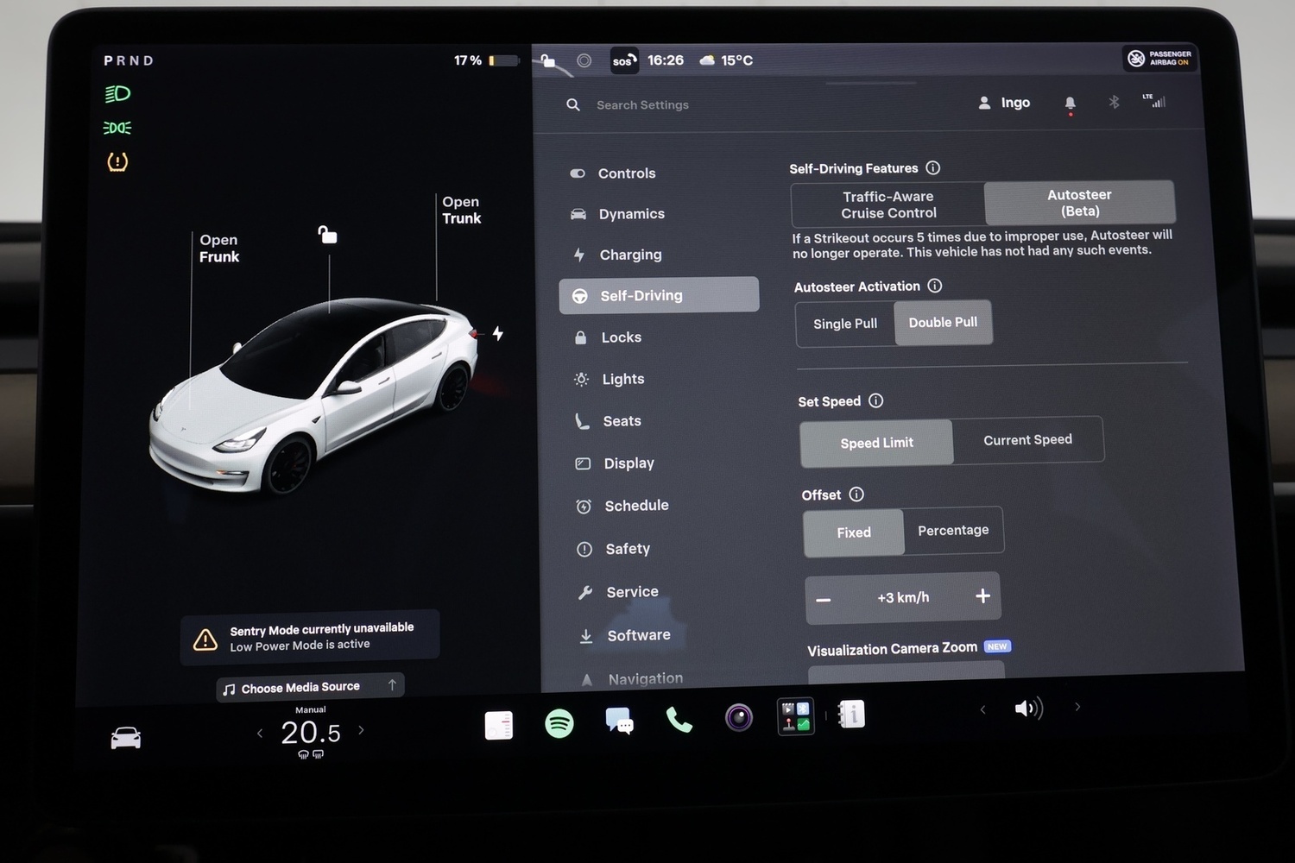The width and height of the screenshot is (1295, 863).
Task: Tap the charge port lightning icon
Action: tap(498, 333)
